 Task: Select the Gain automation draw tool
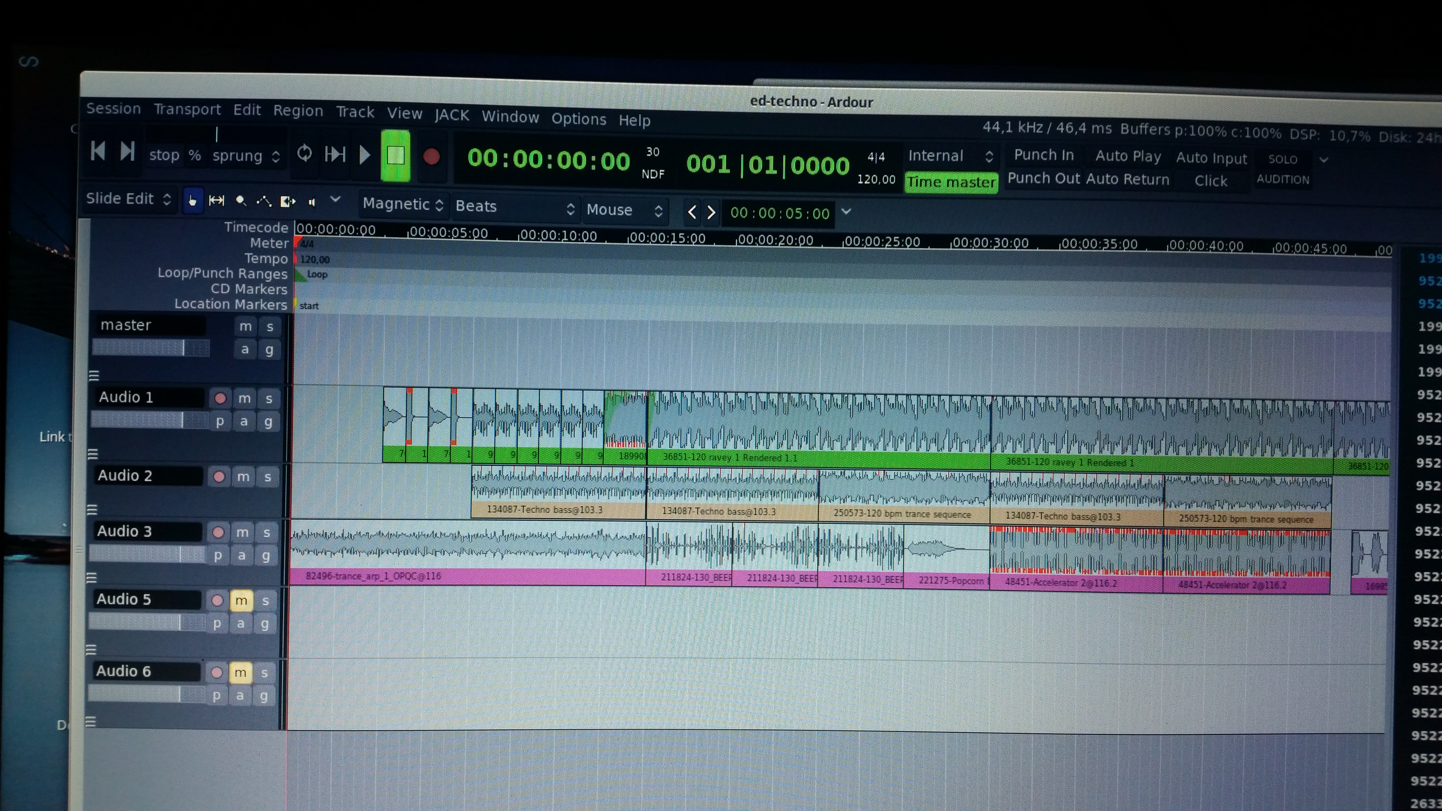point(264,201)
